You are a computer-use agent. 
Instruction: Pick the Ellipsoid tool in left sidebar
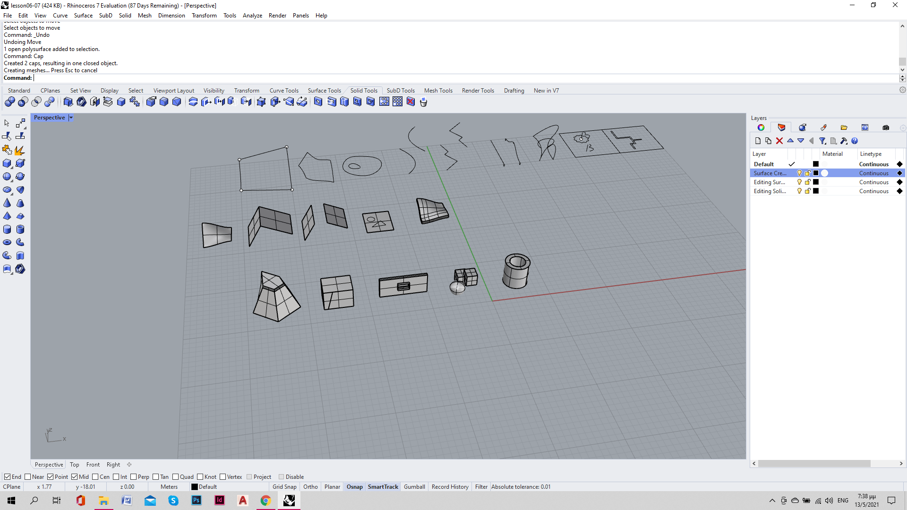7,190
